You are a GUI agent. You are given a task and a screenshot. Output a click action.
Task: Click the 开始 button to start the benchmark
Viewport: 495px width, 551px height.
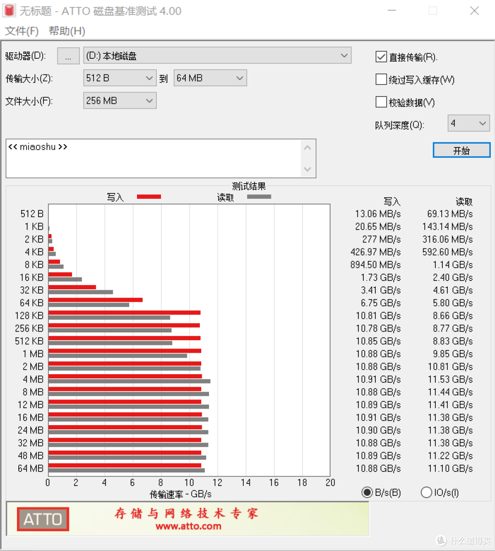click(462, 150)
